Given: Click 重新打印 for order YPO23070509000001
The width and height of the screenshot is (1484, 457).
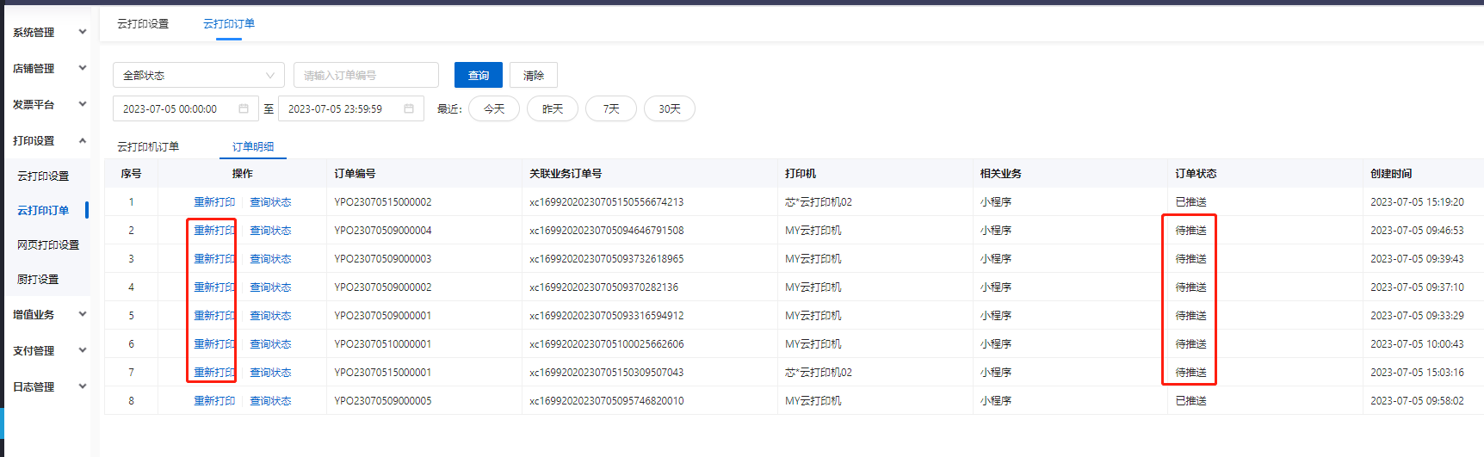Looking at the screenshot, I should tap(214, 315).
